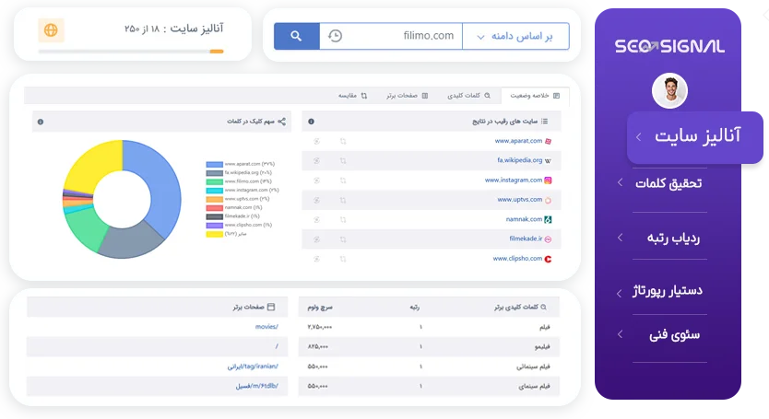Expand دستیار رپورتاژ sidebar chevron
Viewport: 769px width, 419px height.
tap(619, 293)
